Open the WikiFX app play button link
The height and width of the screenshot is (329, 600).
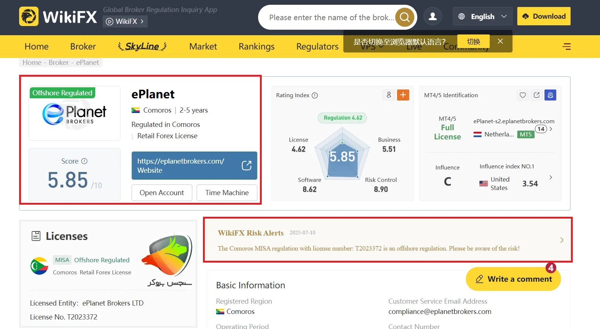point(125,21)
